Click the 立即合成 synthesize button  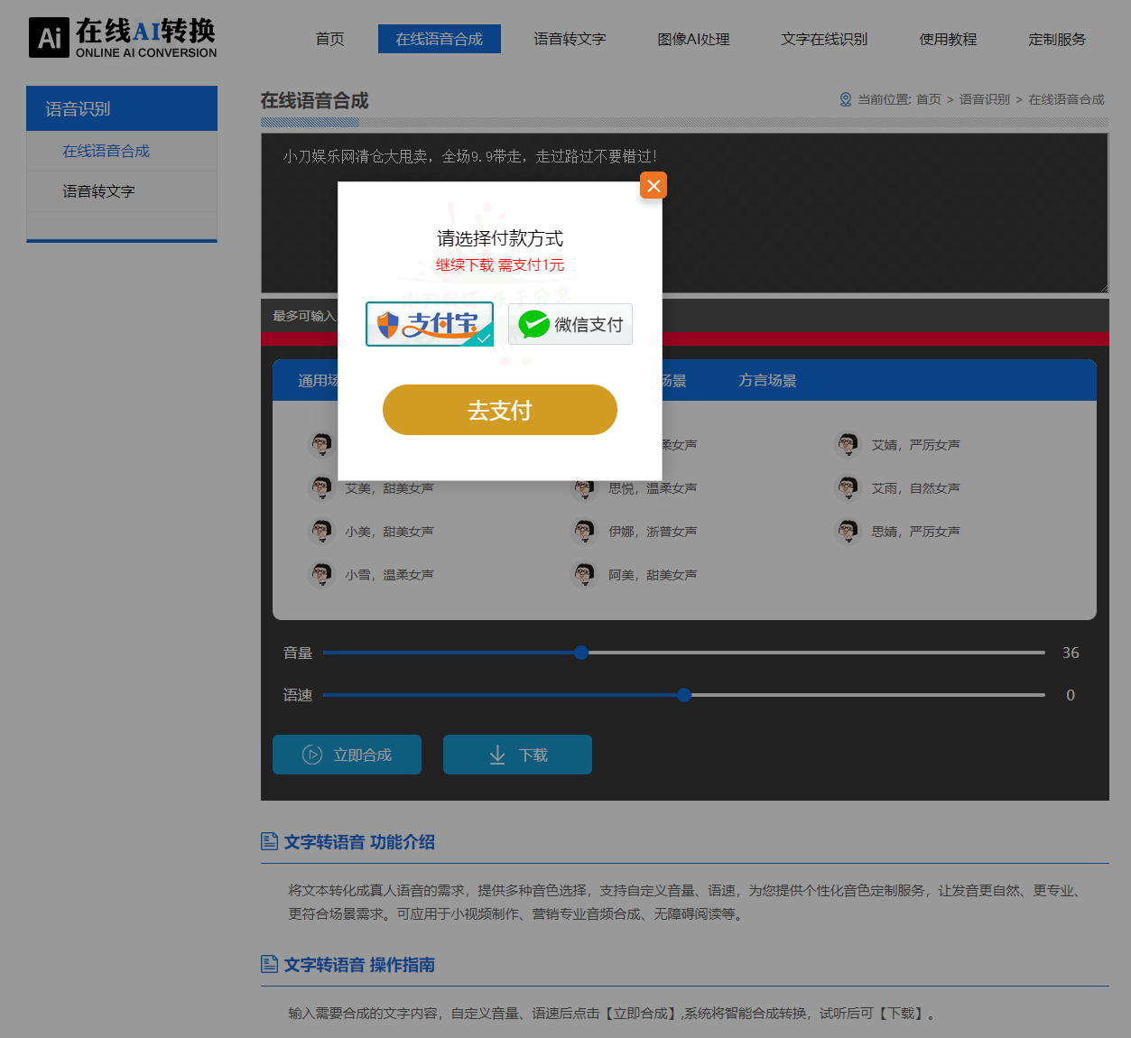click(x=347, y=755)
